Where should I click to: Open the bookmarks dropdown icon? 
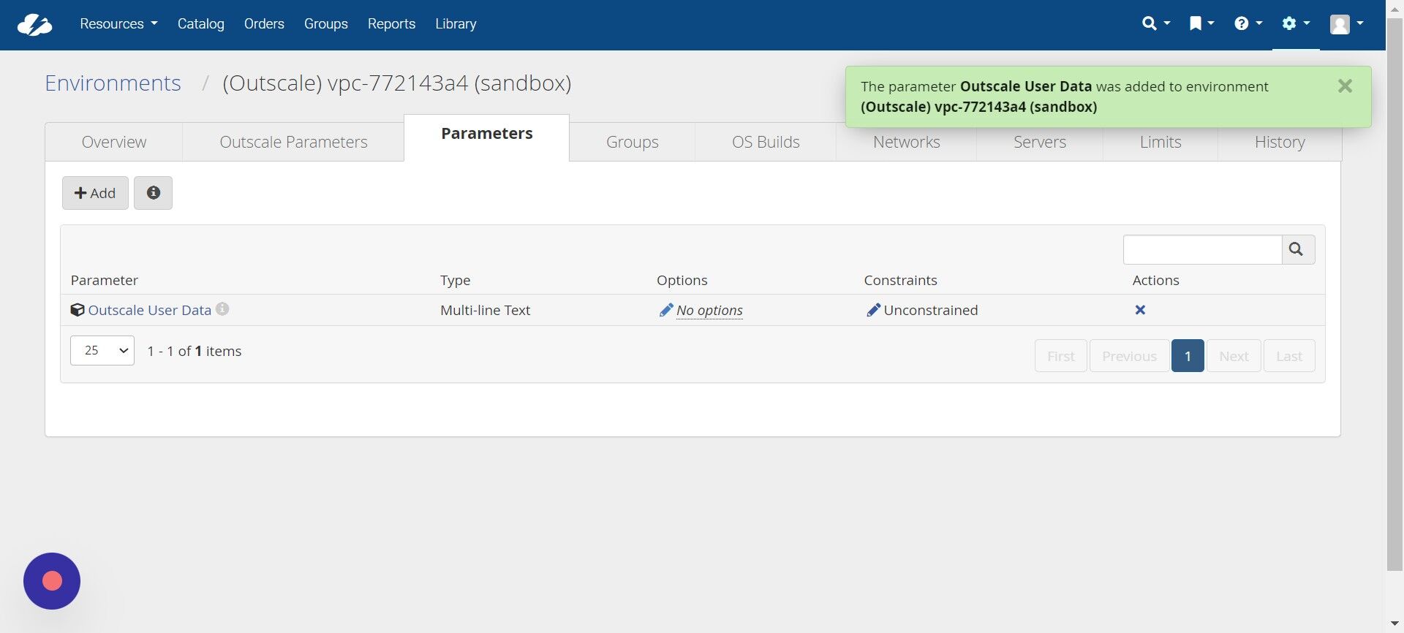click(x=1201, y=23)
